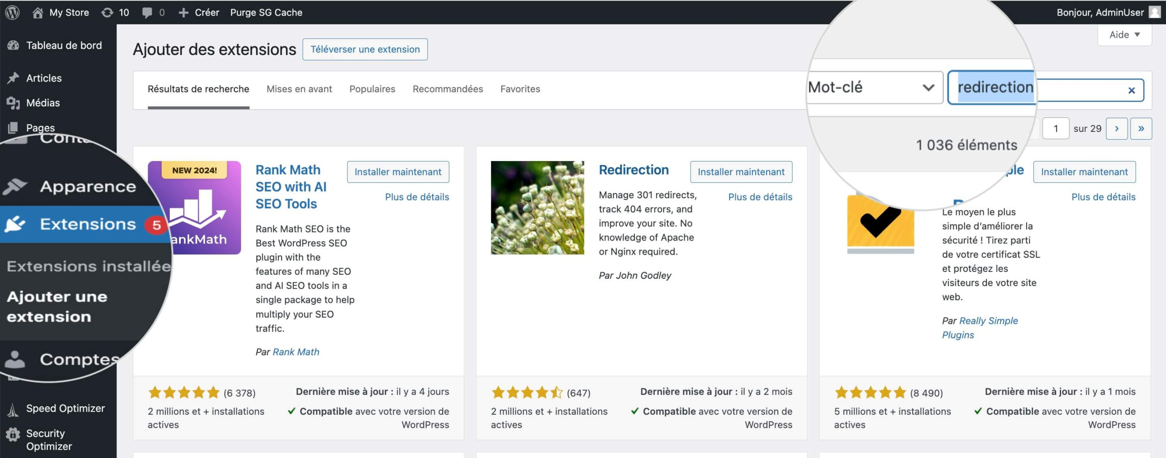Open the Apparence menu

[x=88, y=186]
